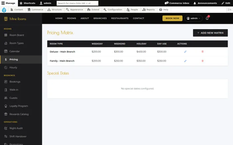Open Room Types in sidebar
233x145 pixels.
click(x=21, y=43)
